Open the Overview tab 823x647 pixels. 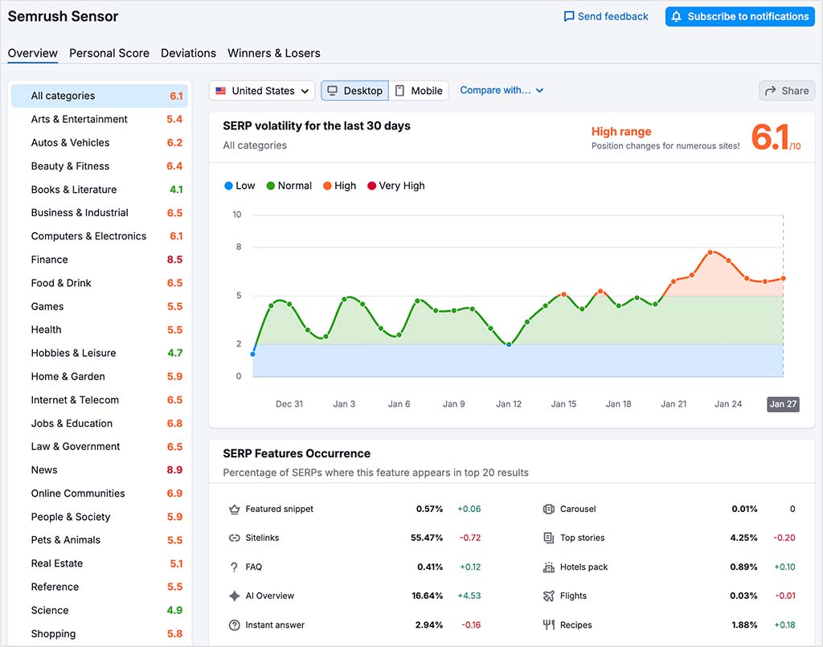coord(32,54)
